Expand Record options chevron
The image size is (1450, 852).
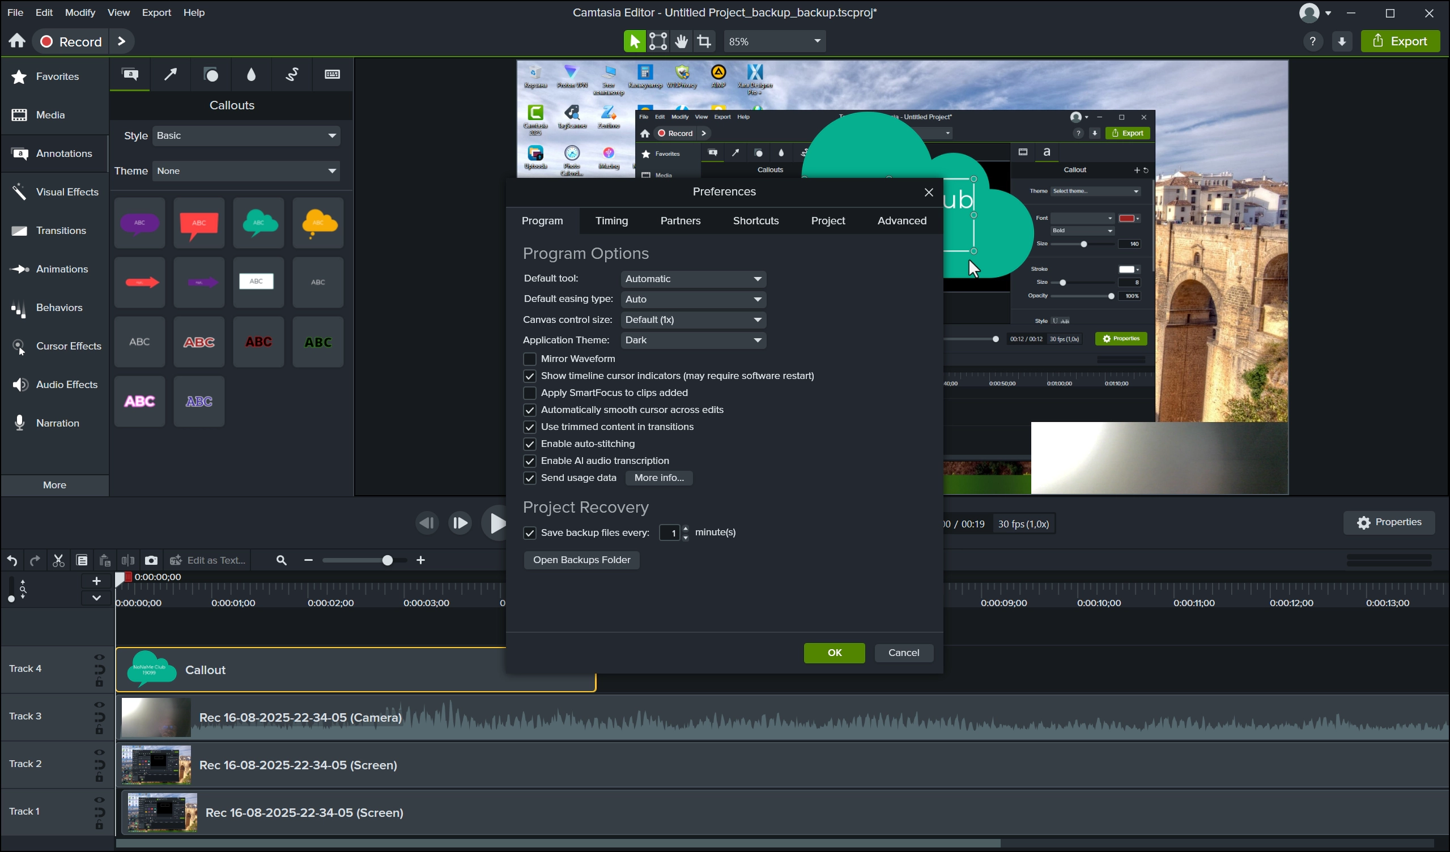(x=121, y=41)
